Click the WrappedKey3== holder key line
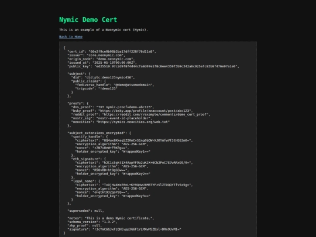The height and width of the screenshot is (237, 316). [113, 196]
